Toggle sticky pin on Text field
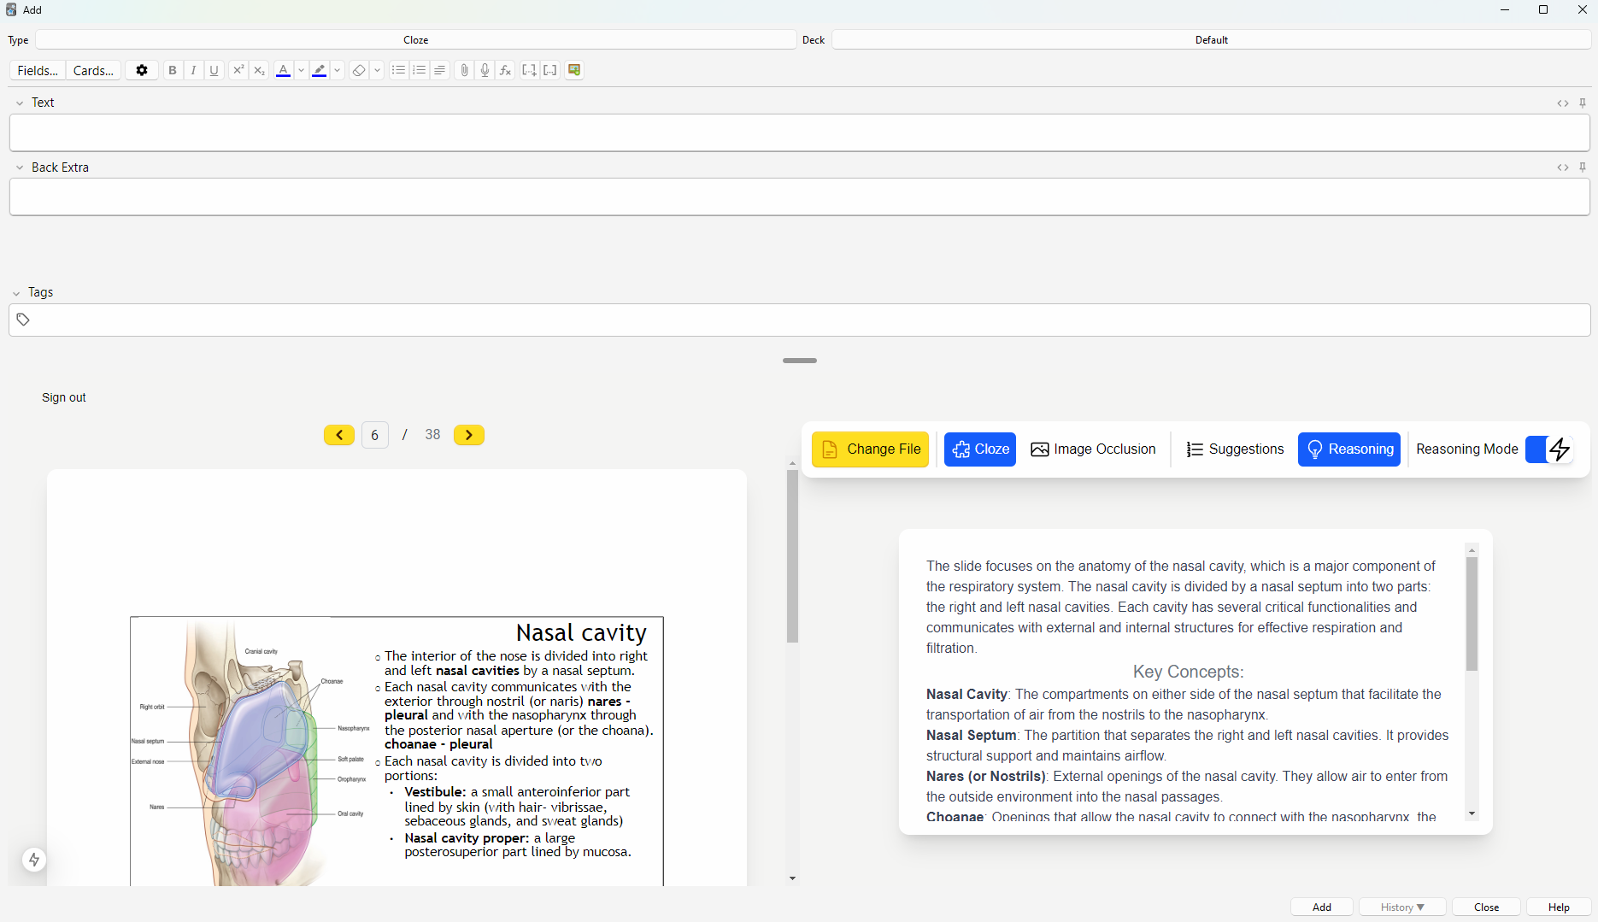Viewport: 1598px width, 922px height. point(1583,103)
